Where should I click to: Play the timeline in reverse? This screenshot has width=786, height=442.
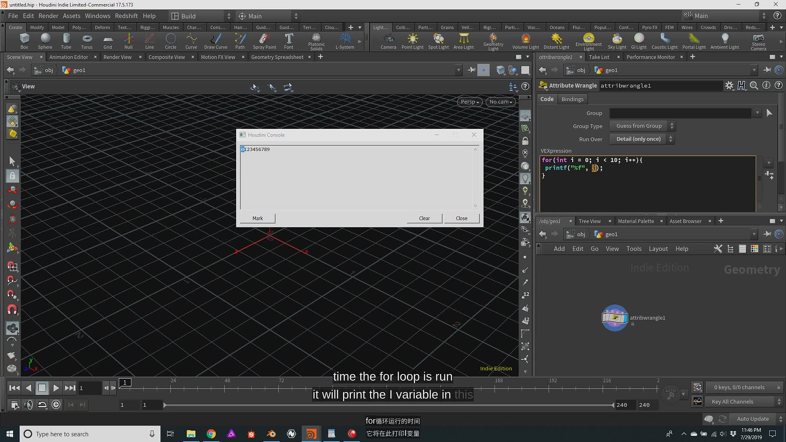click(x=28, y=388)
